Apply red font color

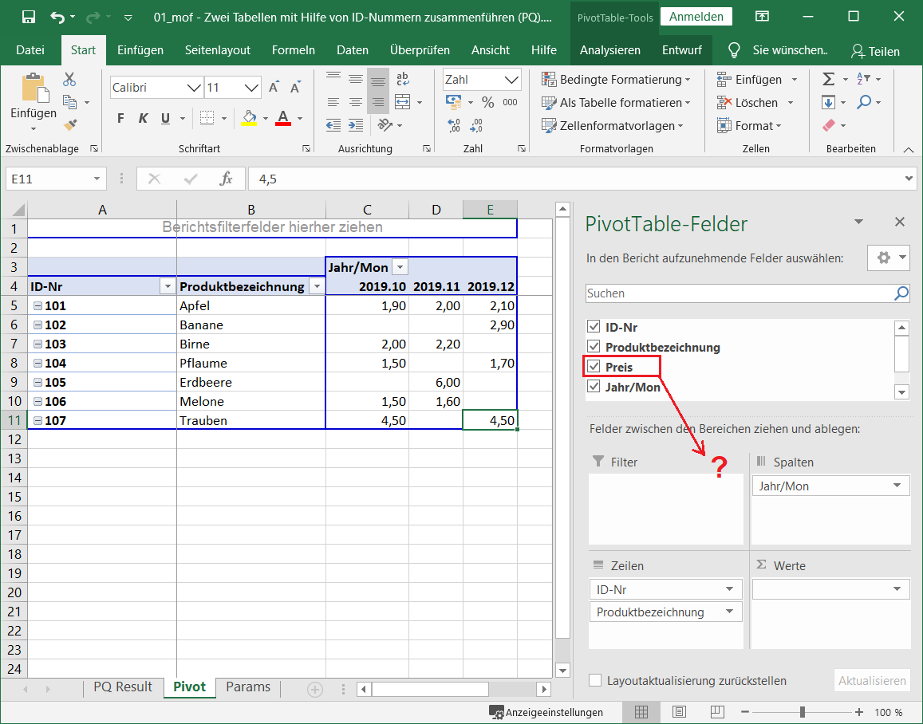[284, 118]
